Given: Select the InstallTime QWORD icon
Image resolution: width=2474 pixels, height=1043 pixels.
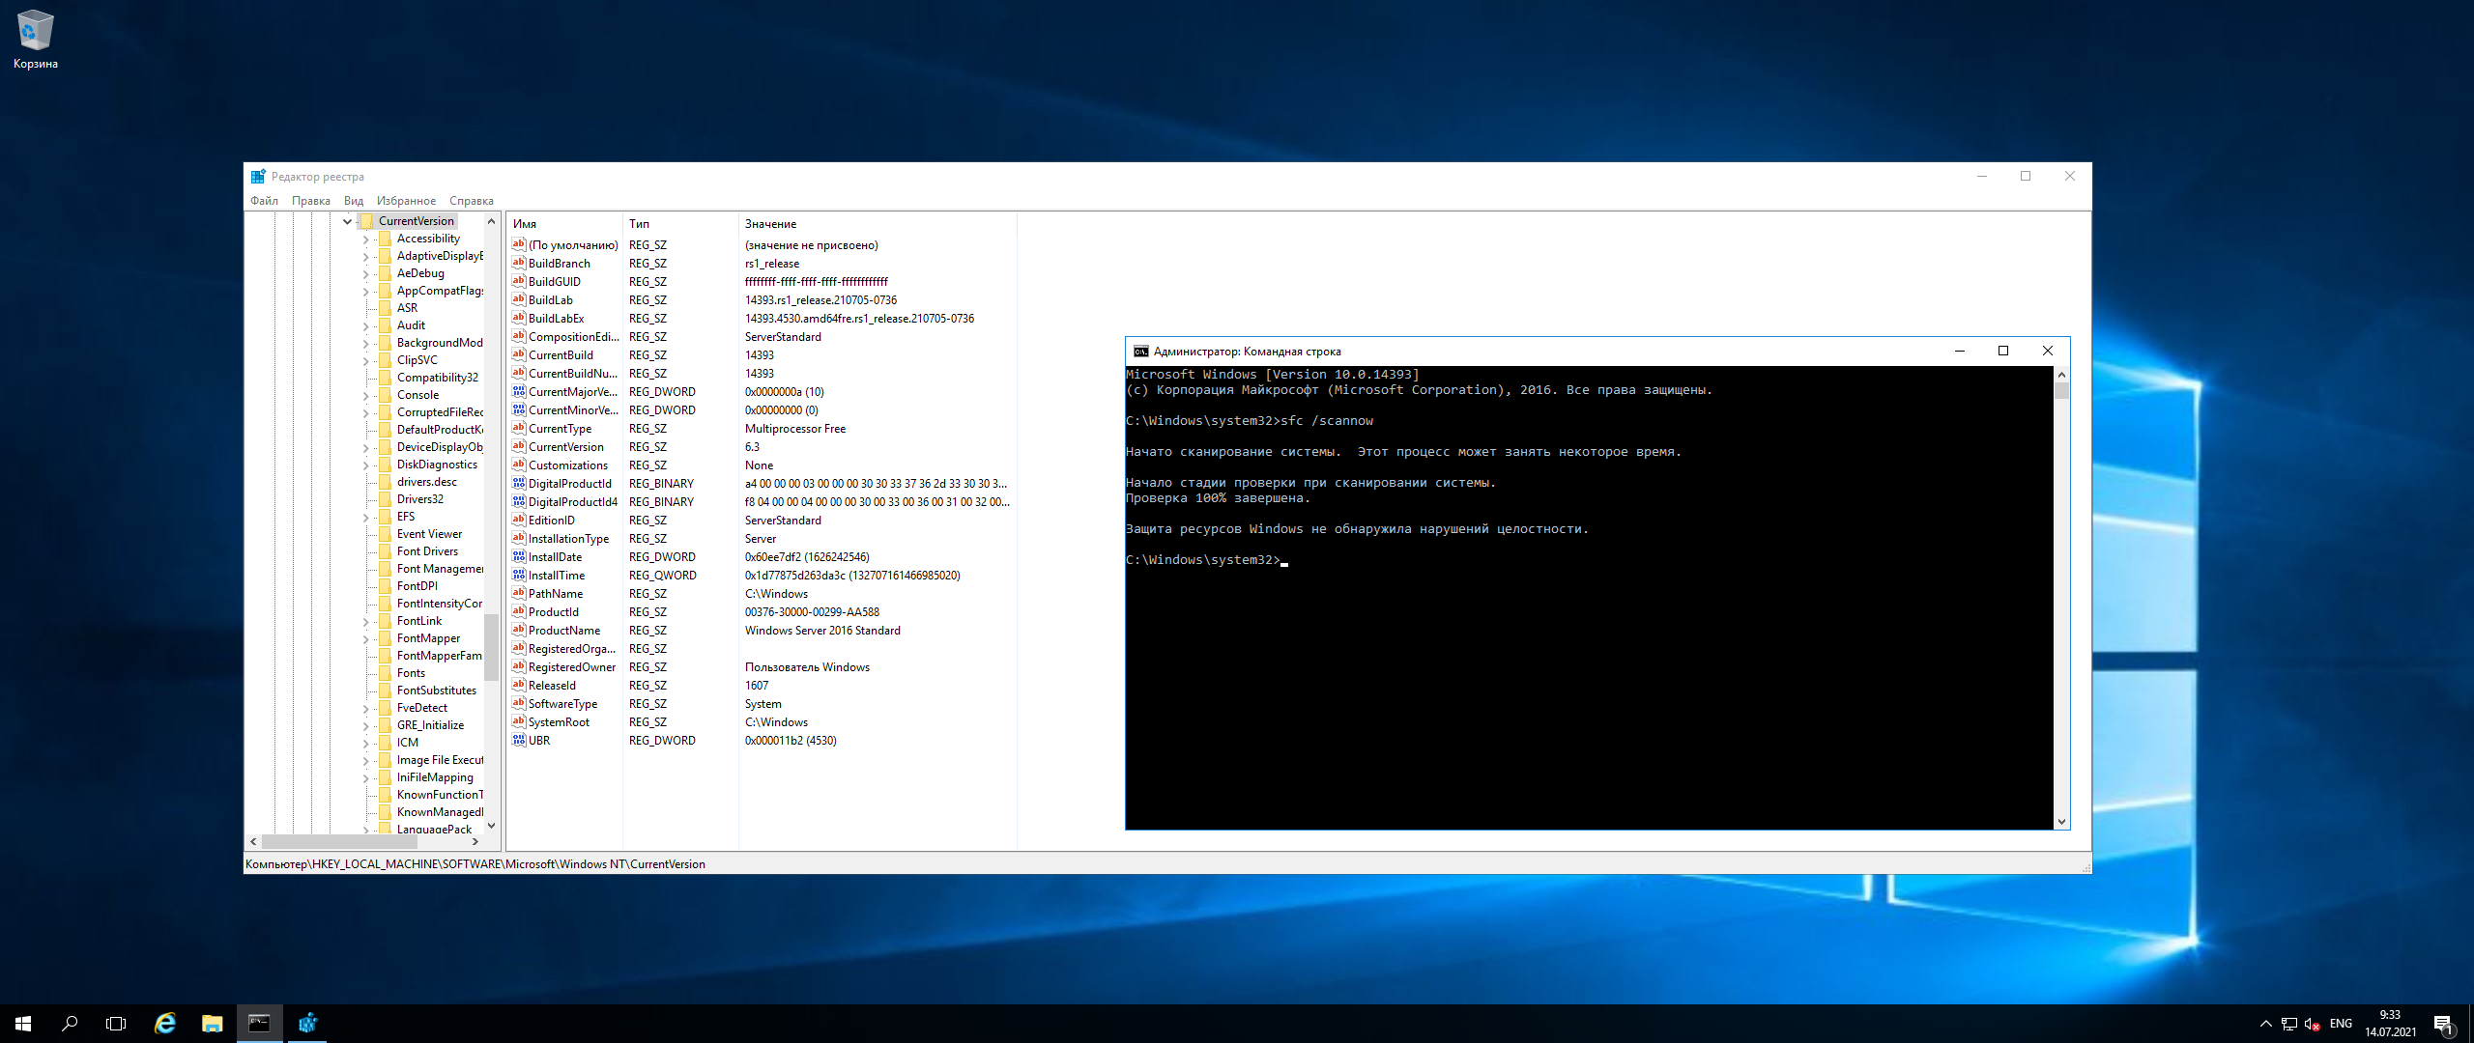Looking at the screenshot, I should pyautogui.click(x=519, y=575).
